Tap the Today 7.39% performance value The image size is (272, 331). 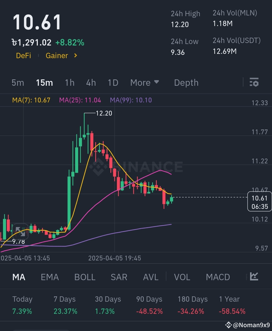pos(22,311)
